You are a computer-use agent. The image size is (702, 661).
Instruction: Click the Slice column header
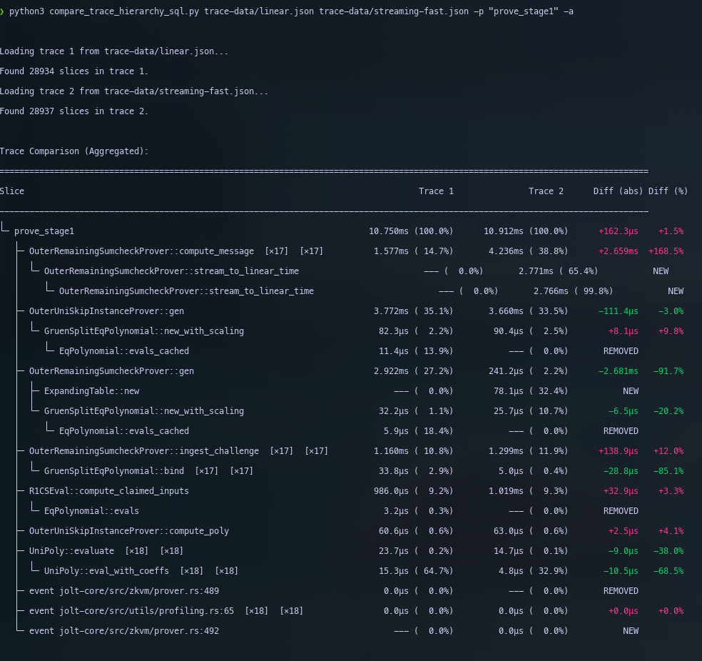(12, 191)
